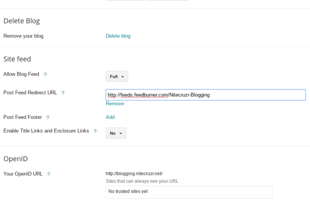
Task: Click the 'Delete Blog' section heading
Action: (x=22, y=21)
